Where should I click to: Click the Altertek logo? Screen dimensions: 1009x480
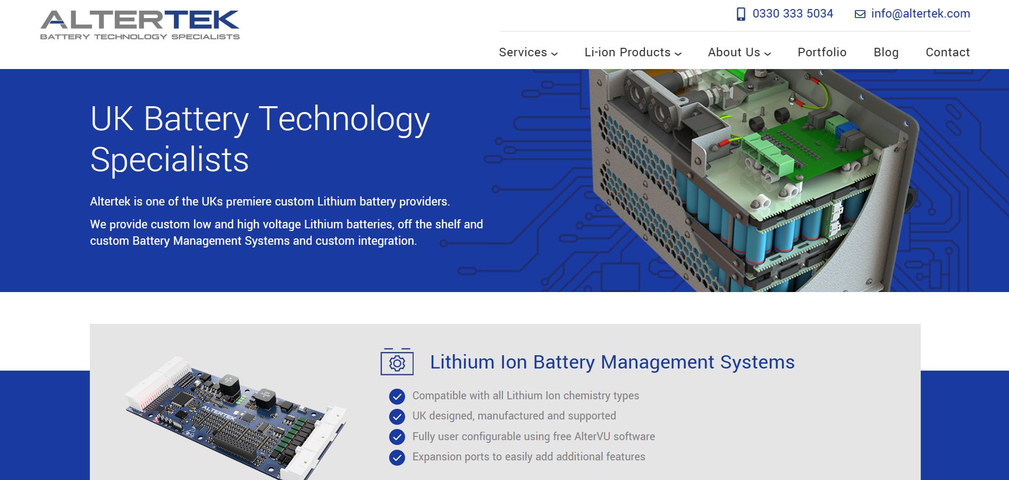140,25
